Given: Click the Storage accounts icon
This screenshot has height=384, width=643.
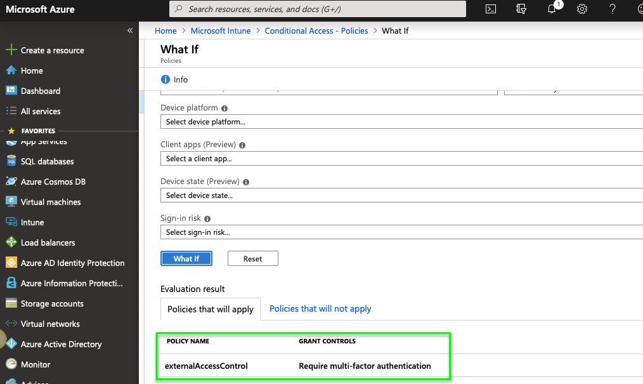Looking at the screenshot, I should pyautogui.click(x=11, y=303).
